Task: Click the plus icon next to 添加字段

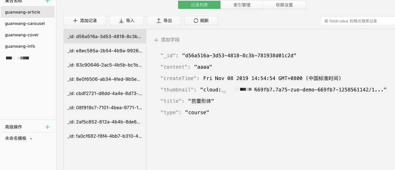Action: 156,40
